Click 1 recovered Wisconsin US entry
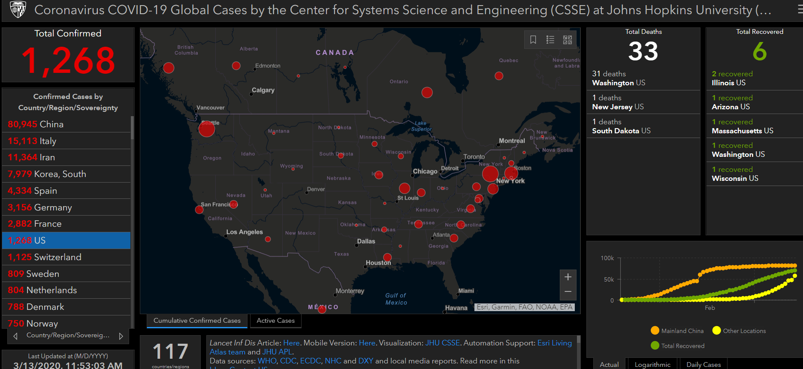This screenshot has width=803, height=369. tap(755, 174)
